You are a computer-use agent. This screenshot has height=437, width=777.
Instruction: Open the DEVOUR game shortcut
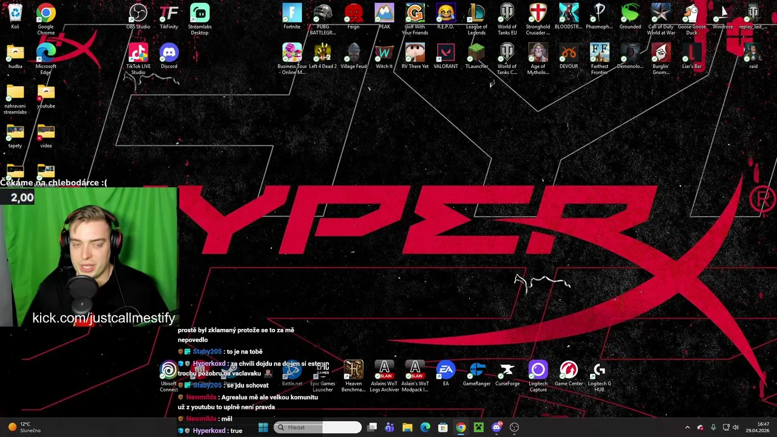569,56
